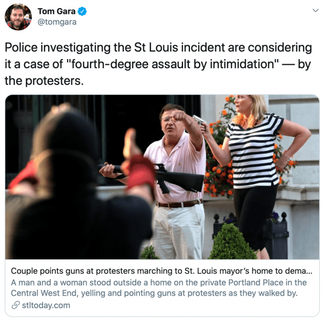Click the quoted phrase "fourth-degree assault by intimidation"
This screenshot has width=322, height=322.
173,64
